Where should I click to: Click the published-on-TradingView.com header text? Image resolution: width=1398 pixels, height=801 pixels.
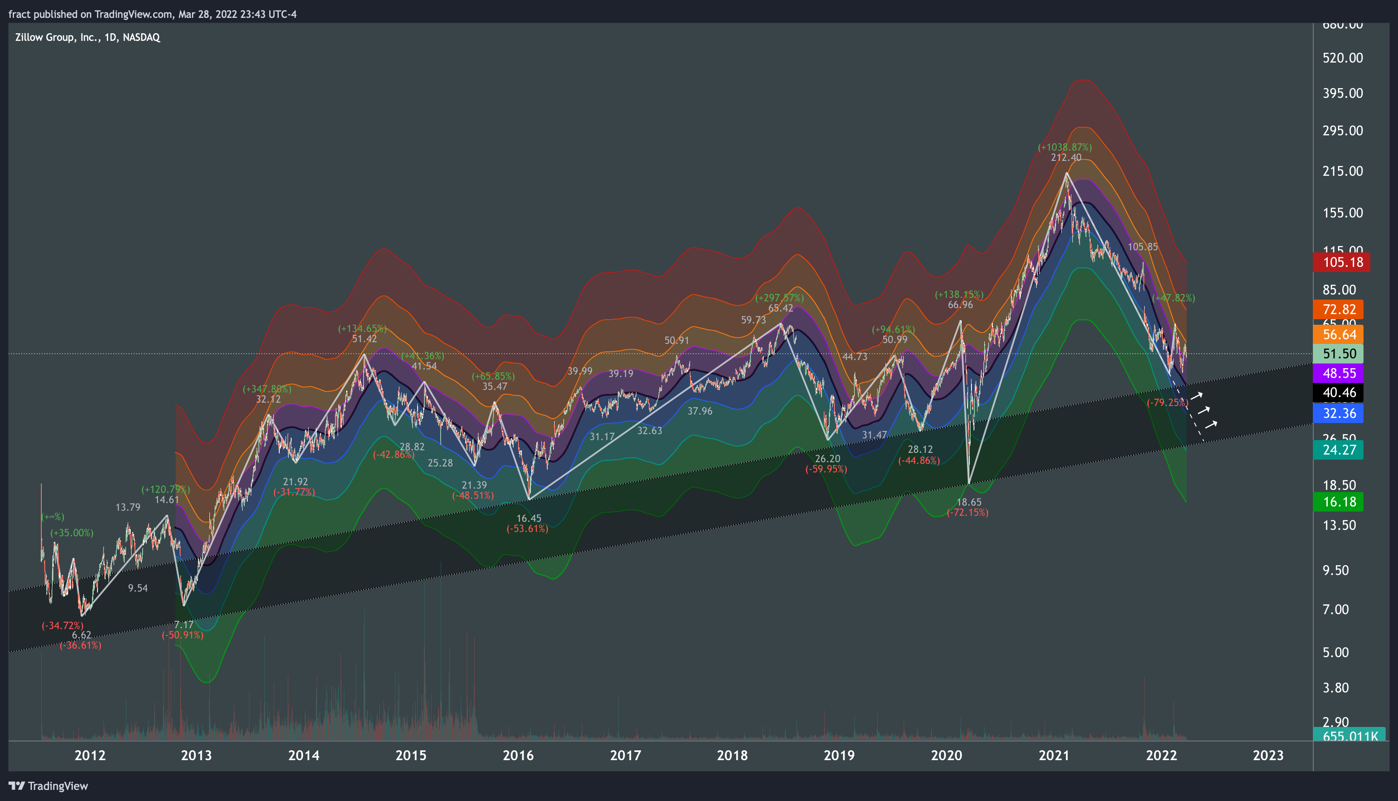tap(152, 14)
